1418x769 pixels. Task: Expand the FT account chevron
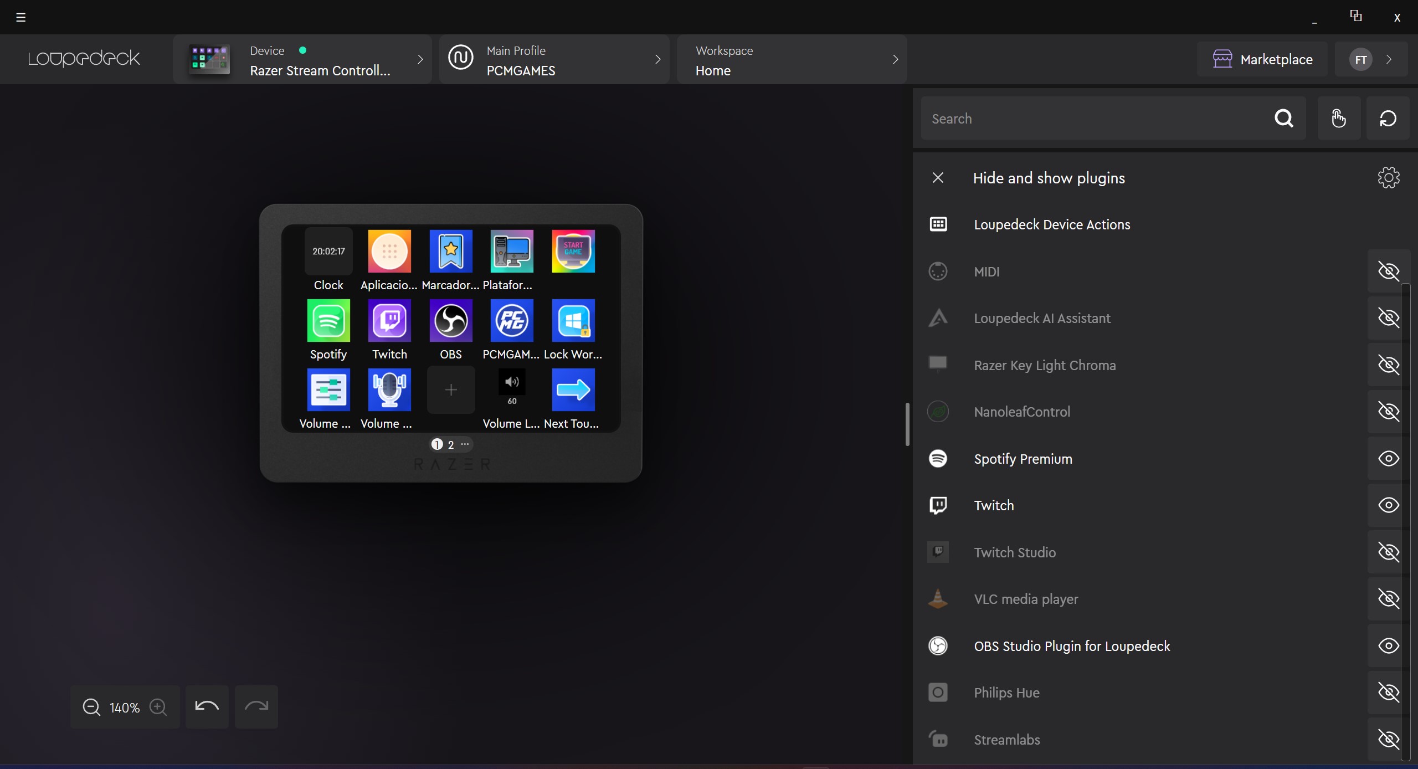[x=1389, y=59]
